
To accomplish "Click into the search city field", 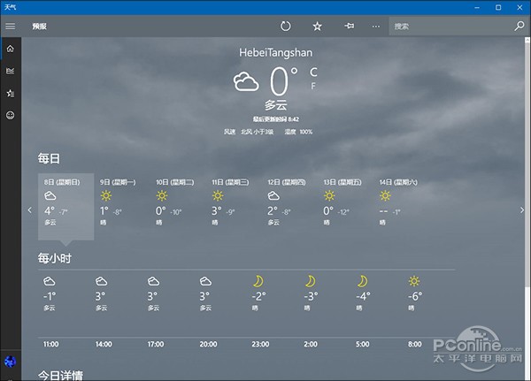I will (450, 26).
